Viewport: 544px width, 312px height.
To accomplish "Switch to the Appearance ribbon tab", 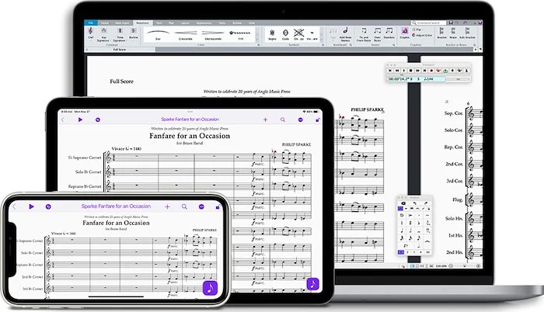I will 204,23.
